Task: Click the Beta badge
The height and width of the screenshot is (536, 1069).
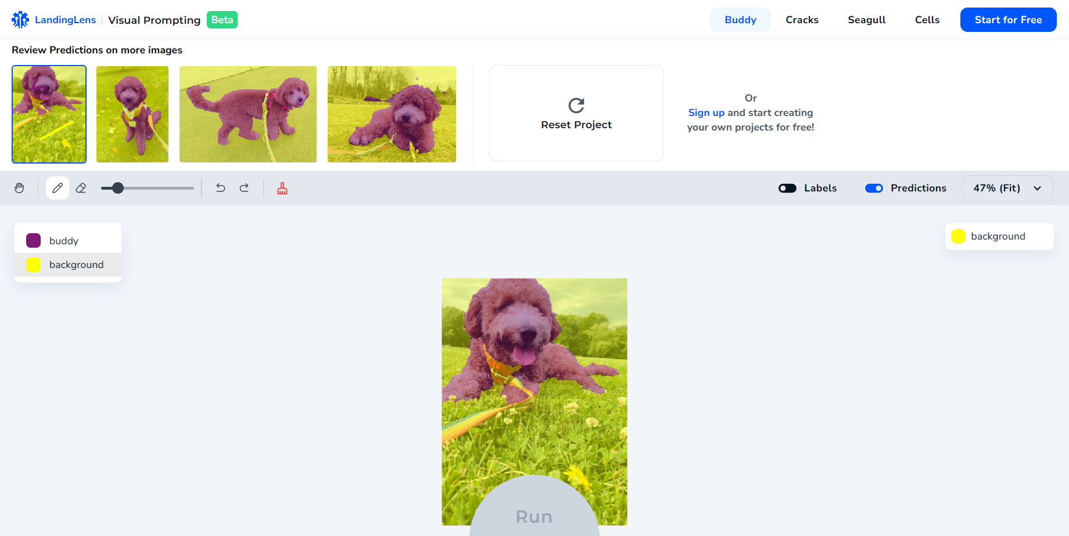Action: (222, 20)
